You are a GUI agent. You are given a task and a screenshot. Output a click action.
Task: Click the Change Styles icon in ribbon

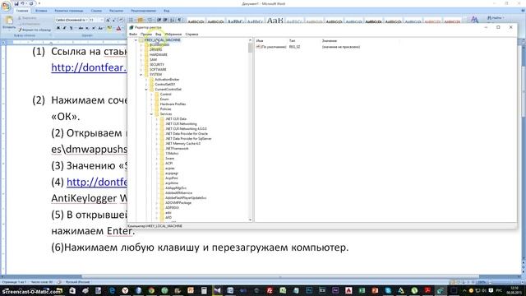click(474, 20)
